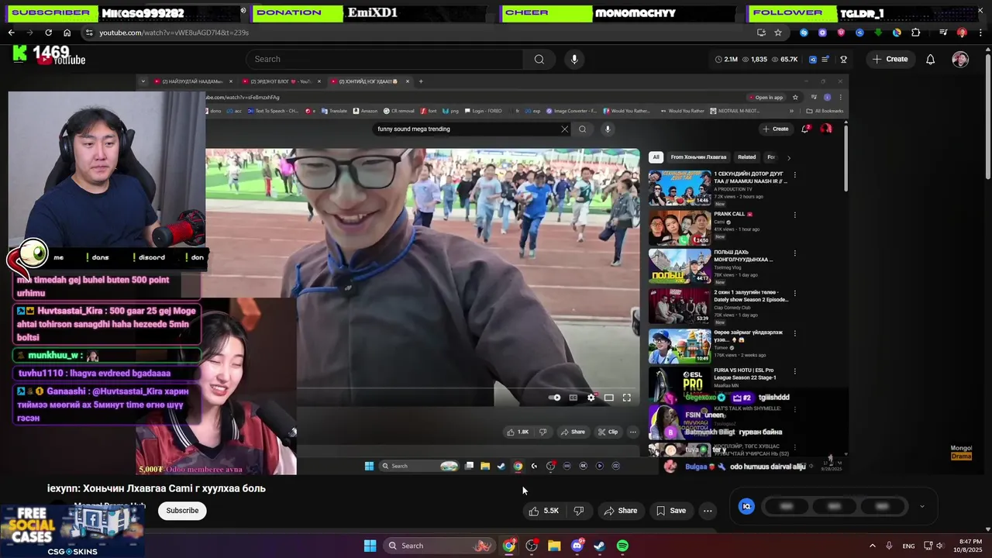Open the Translate bookmark
This screenshot has height=558, width=992.
point(334,111)
